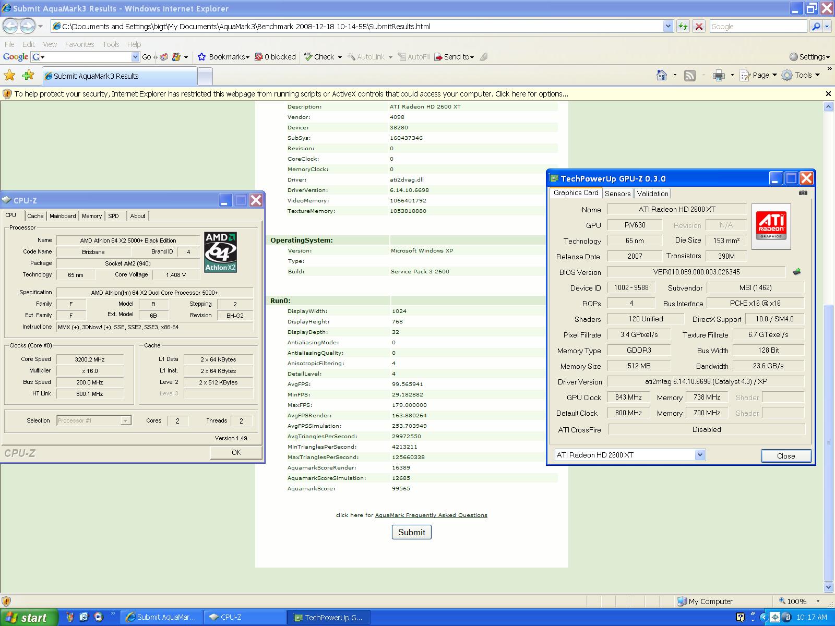Image resolution: width=835 pixels, height=626 pixels.
Task: Click the spell Check icon in Google toolbar
Action: [x=308, y=57]
